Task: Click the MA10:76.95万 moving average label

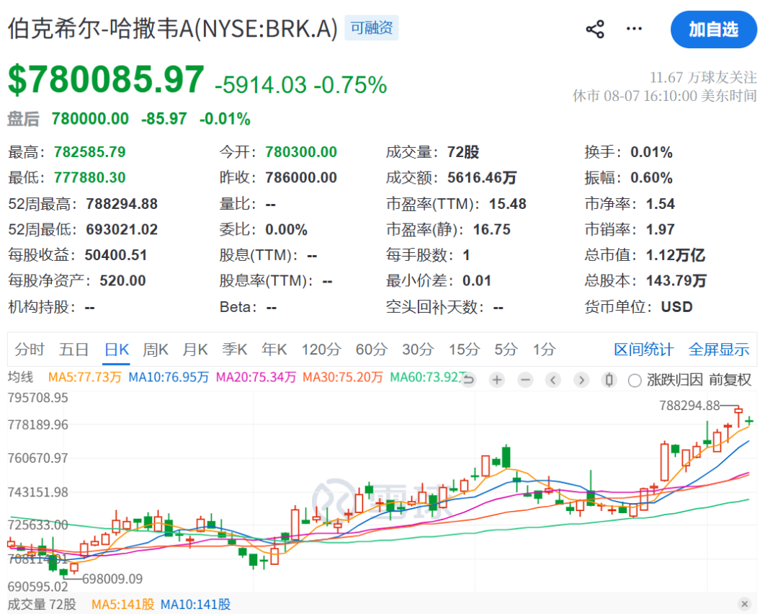Action: pyautogui.click(x=168, y=377)
